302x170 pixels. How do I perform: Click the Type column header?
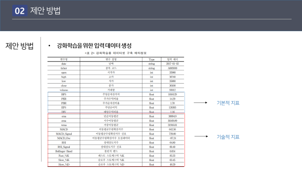pyautogui.click(x=151, y=59)
